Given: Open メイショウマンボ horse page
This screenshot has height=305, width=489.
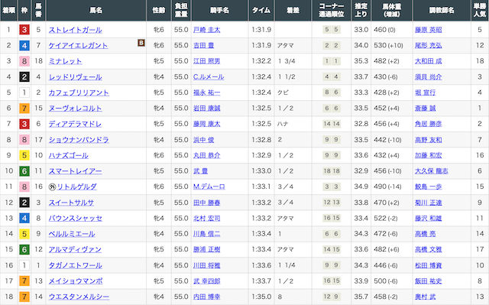Looking at the screenshot, I should [76, 281].
